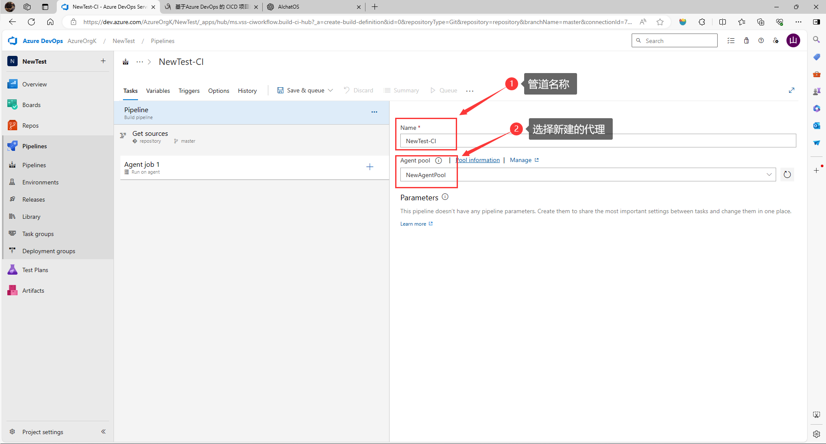Switch to Variables tab

[x=158, y=91]
